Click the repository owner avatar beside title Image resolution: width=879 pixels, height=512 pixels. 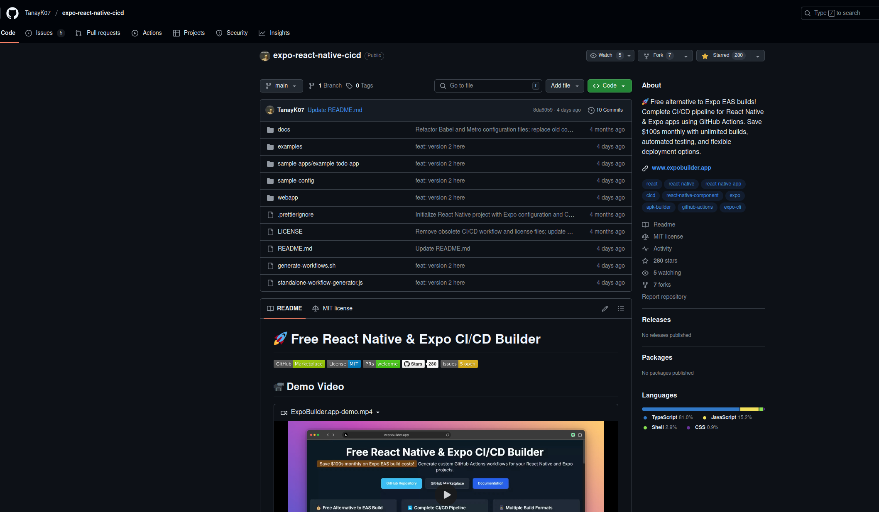(265, 56)
